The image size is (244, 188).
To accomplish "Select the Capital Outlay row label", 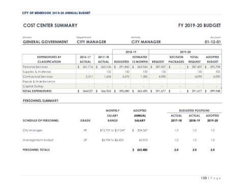I will pyautogui.click(x=33, y=86).
